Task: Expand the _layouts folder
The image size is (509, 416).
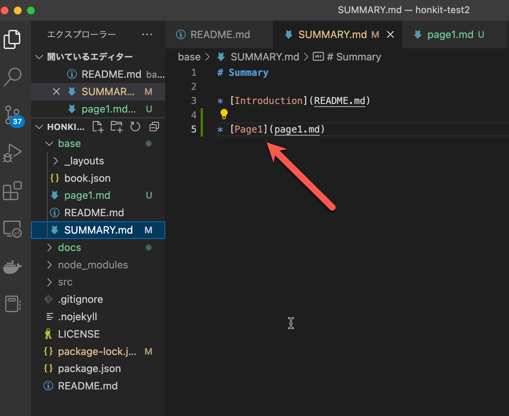Action: pos(55,161)
